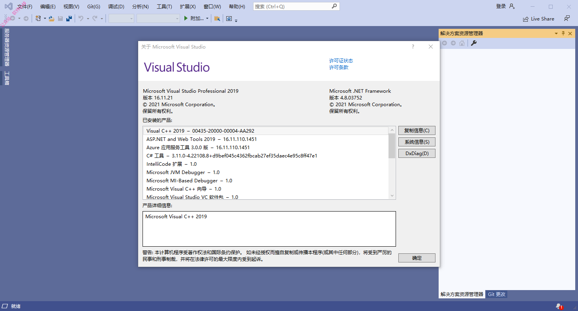
Task: Switch to the Git 更改 tab
Action: [x=496, y=294]
